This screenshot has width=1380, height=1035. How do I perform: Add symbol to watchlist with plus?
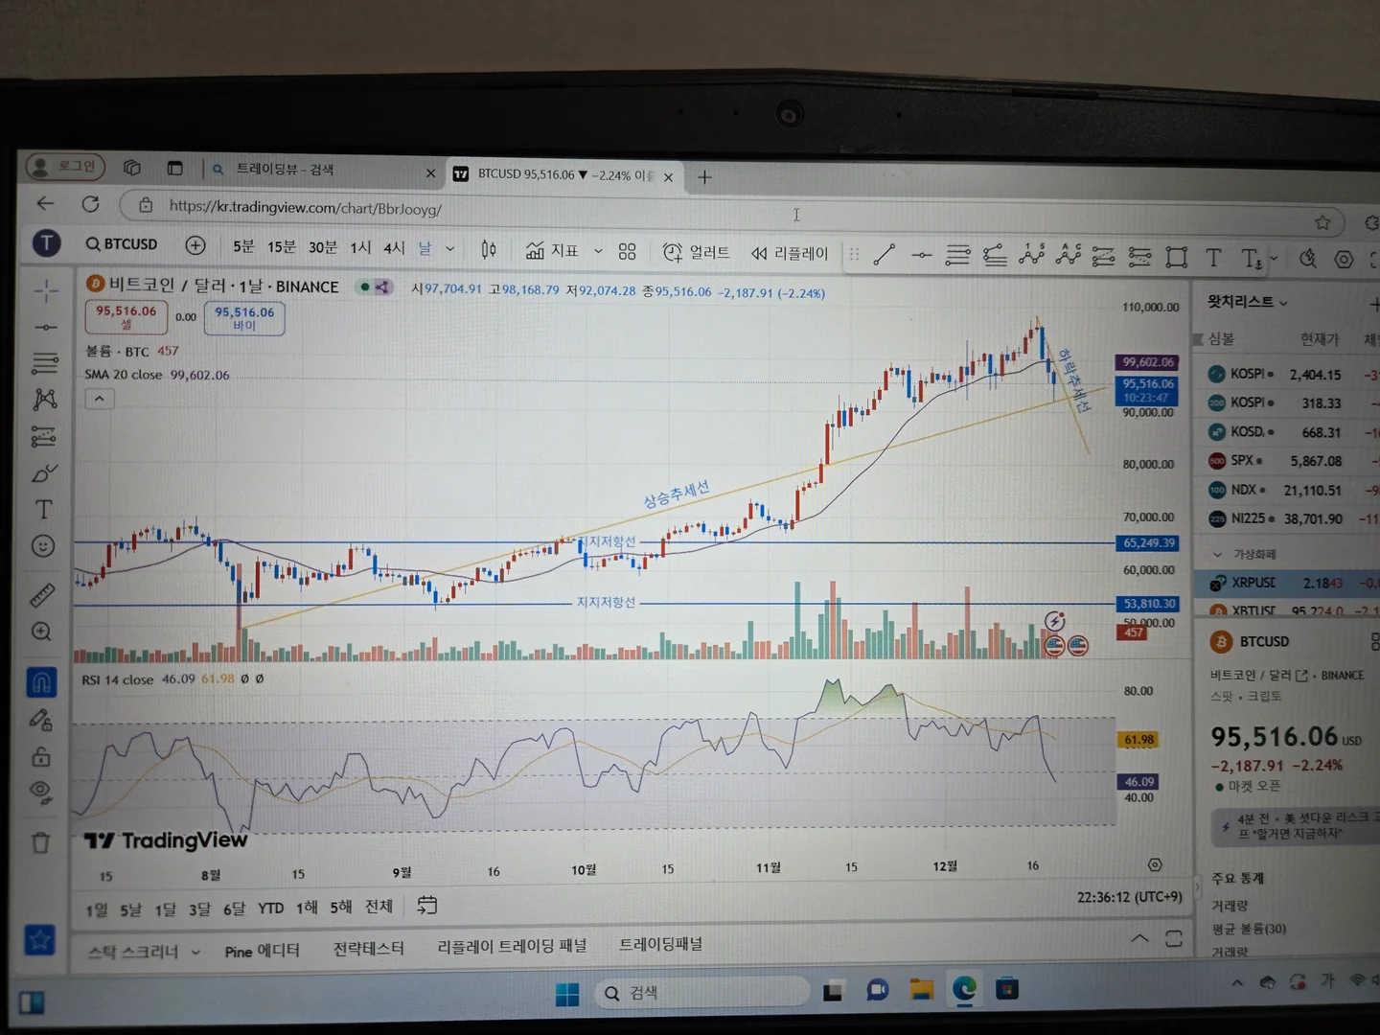pos(1374,305)
